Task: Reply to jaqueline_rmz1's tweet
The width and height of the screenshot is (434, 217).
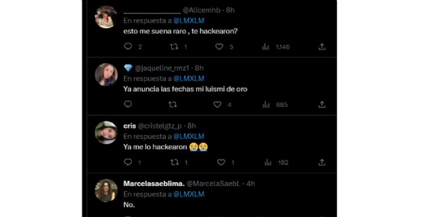Action: (128, 105)
